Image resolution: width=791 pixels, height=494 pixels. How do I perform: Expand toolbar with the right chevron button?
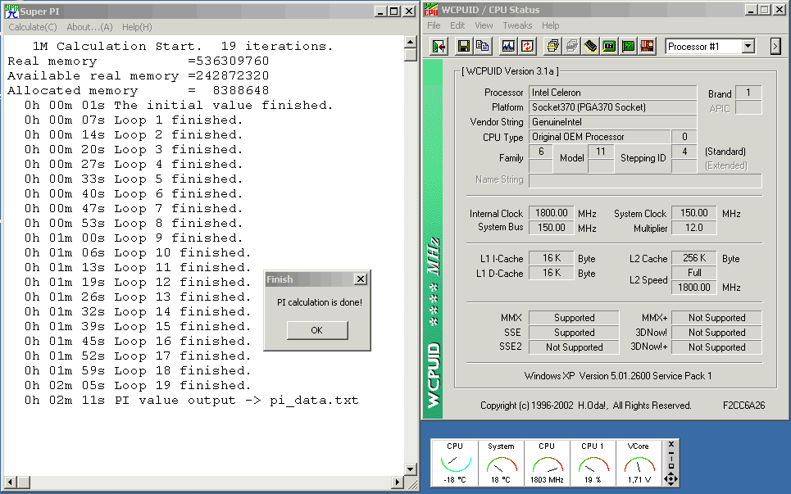775,47
